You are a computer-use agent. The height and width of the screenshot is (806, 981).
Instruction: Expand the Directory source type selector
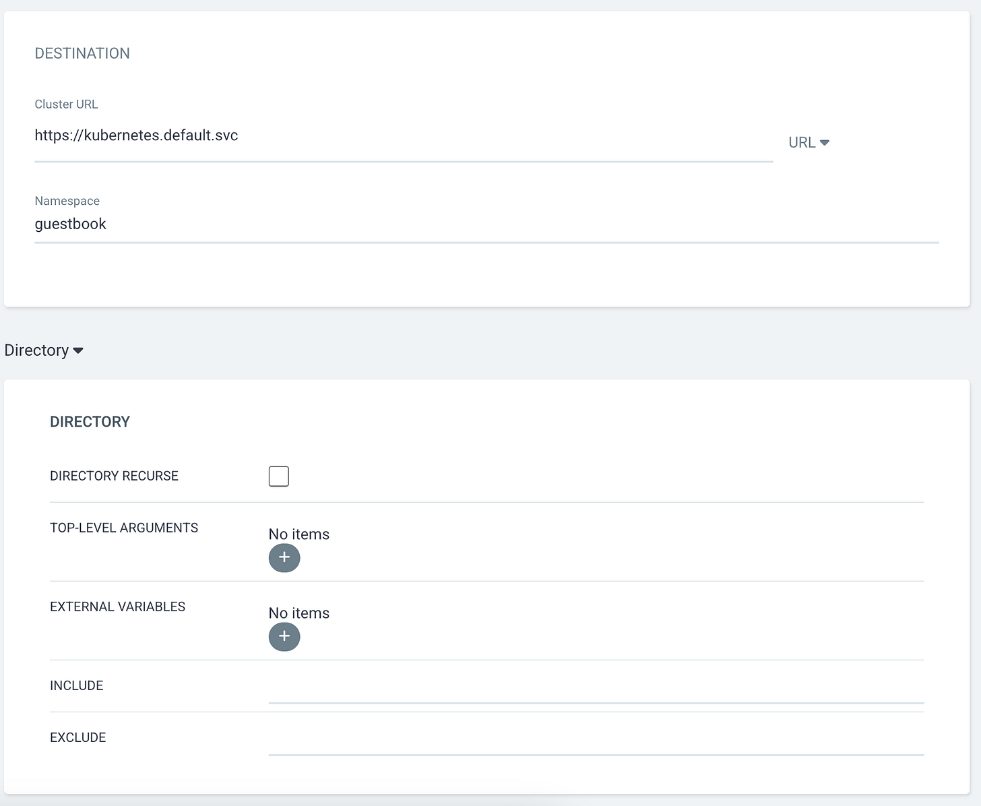click(x=43, y=350)
